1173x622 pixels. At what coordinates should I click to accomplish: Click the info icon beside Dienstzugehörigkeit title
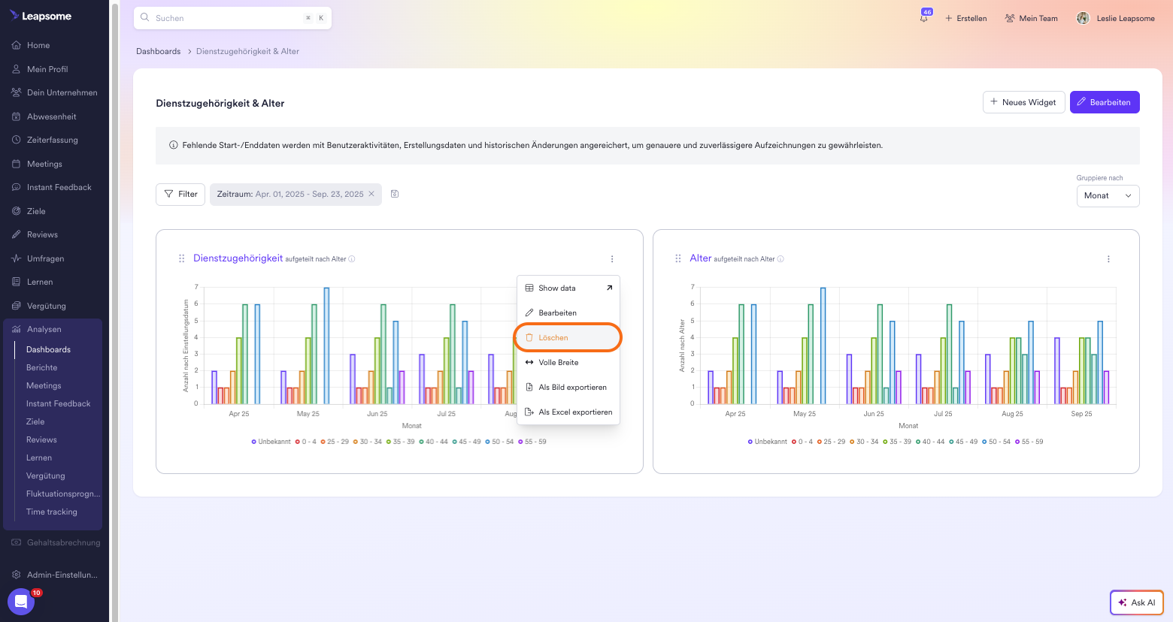pyautogui.click(x=352, y=259)
